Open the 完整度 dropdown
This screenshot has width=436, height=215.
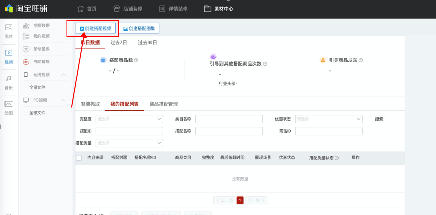[129, 119]
